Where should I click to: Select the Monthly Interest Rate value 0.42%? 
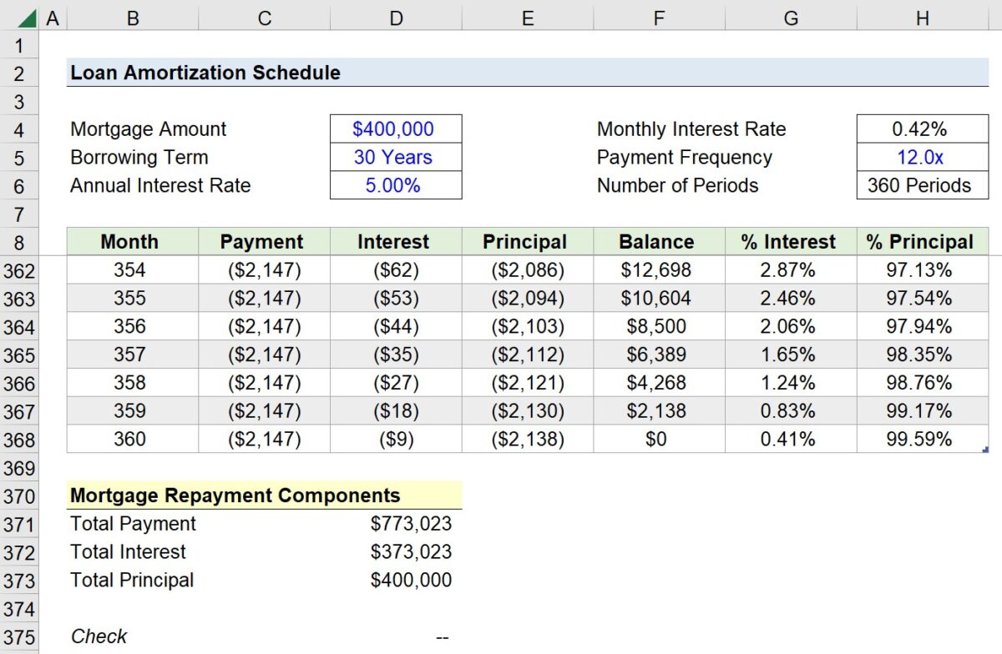[922, 128]
